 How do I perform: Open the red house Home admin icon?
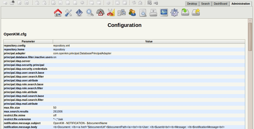pos(58,12)
